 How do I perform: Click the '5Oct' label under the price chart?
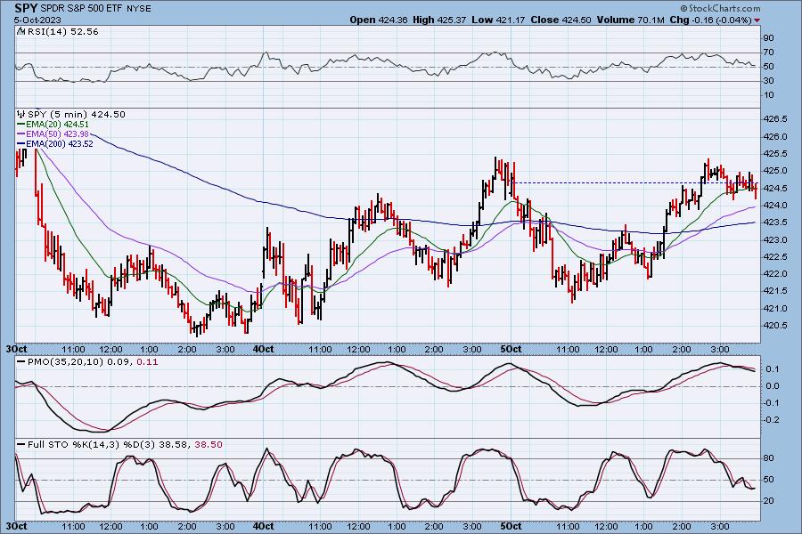point(511,350)
